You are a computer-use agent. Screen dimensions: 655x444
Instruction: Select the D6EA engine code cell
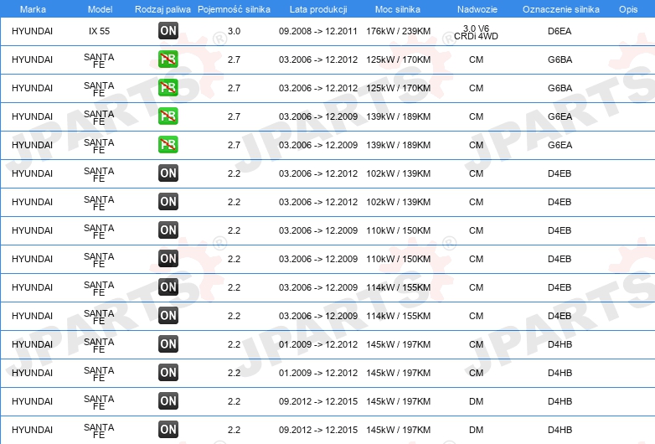[560, 31]
